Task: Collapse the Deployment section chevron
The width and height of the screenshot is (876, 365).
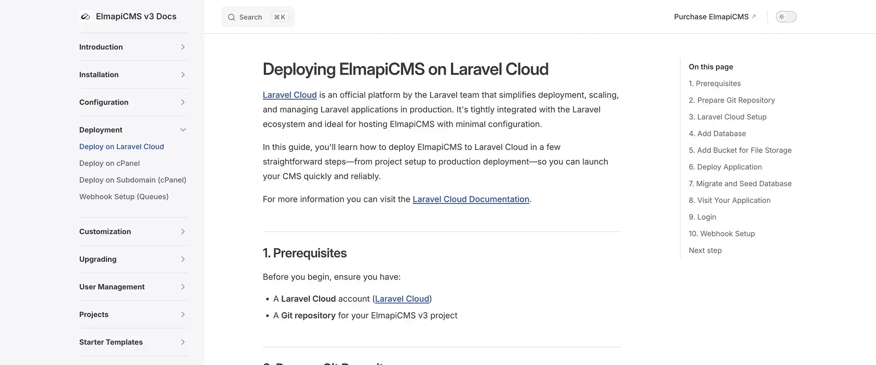Action: pos(183,130)
